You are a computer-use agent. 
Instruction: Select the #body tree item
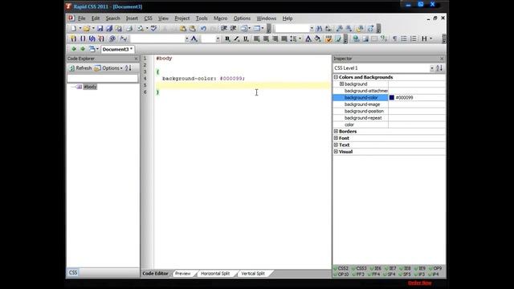[90, 87]
